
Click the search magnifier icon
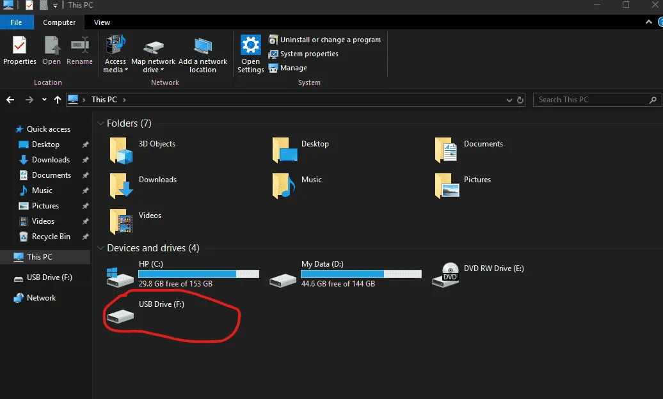tap(653, 100)
